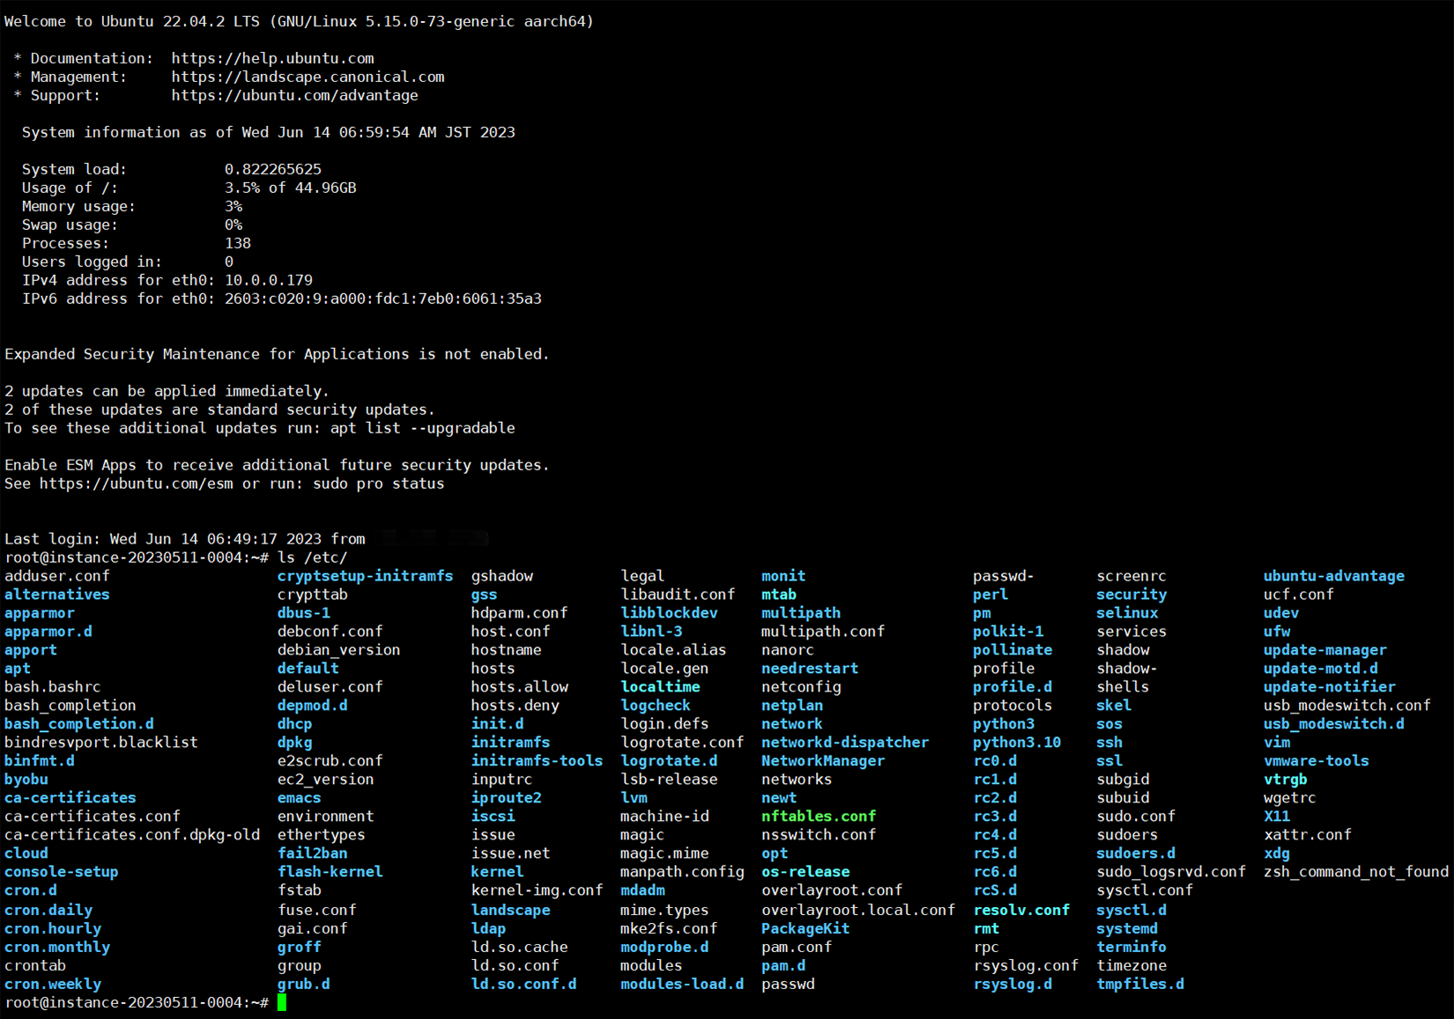The height and width of the screenshot is (1019, 1454).
Task: Click the os-release symlink entry
Action: coord(805,872)
